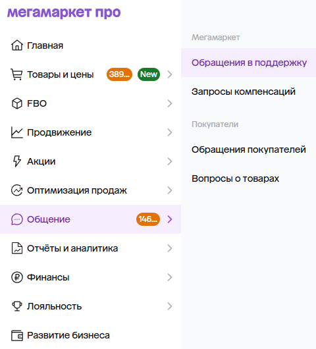Expand the Финансы chevron

[x=170, y=277]
